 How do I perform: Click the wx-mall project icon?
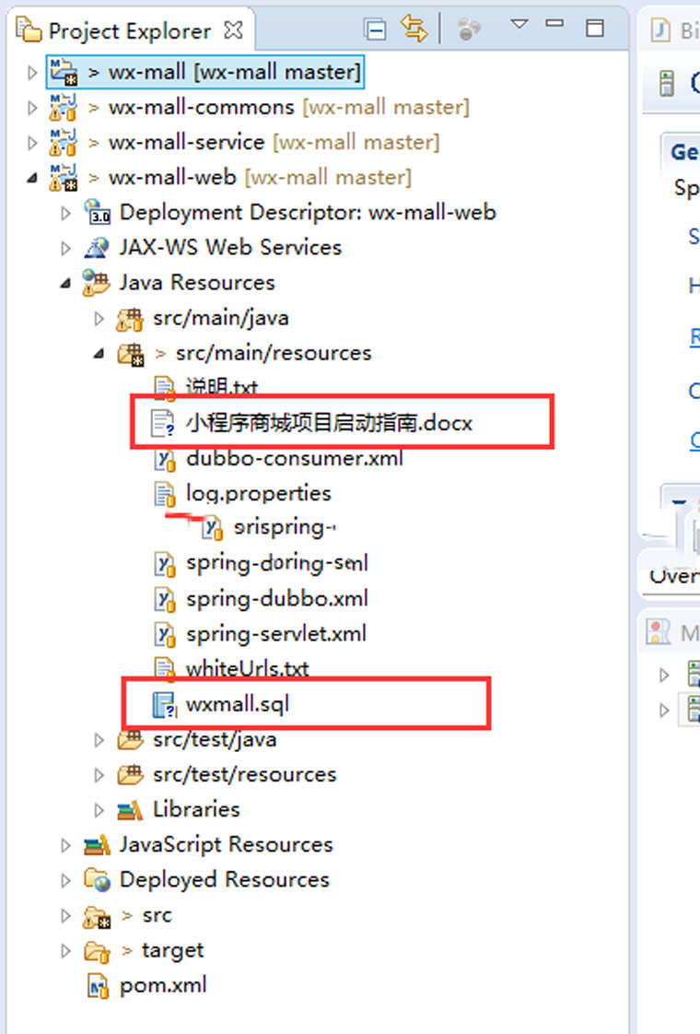pos(64,71)
